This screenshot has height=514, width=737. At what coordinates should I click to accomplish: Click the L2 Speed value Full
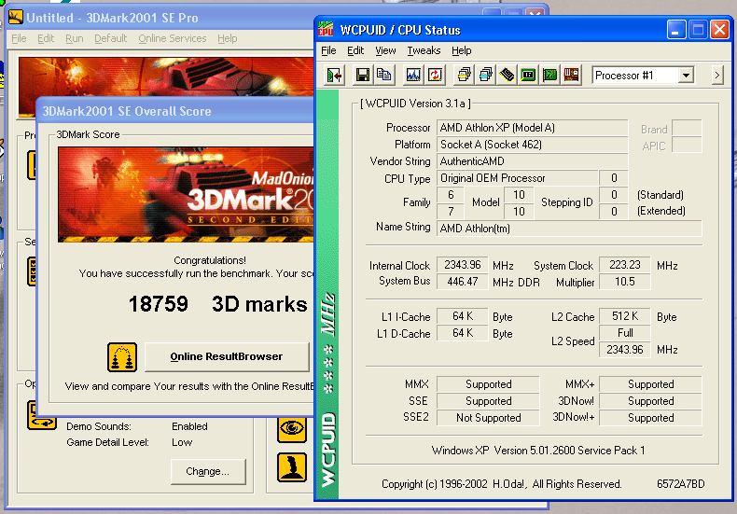[x=625, y=333]
